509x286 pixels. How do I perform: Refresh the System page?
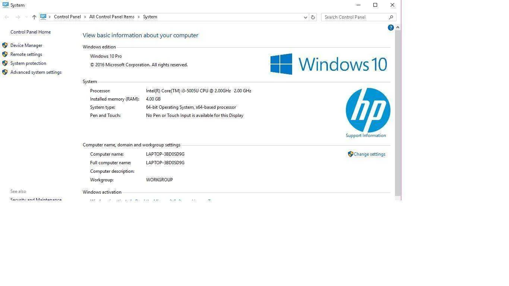pyautogui.click(x=313, y=17)
